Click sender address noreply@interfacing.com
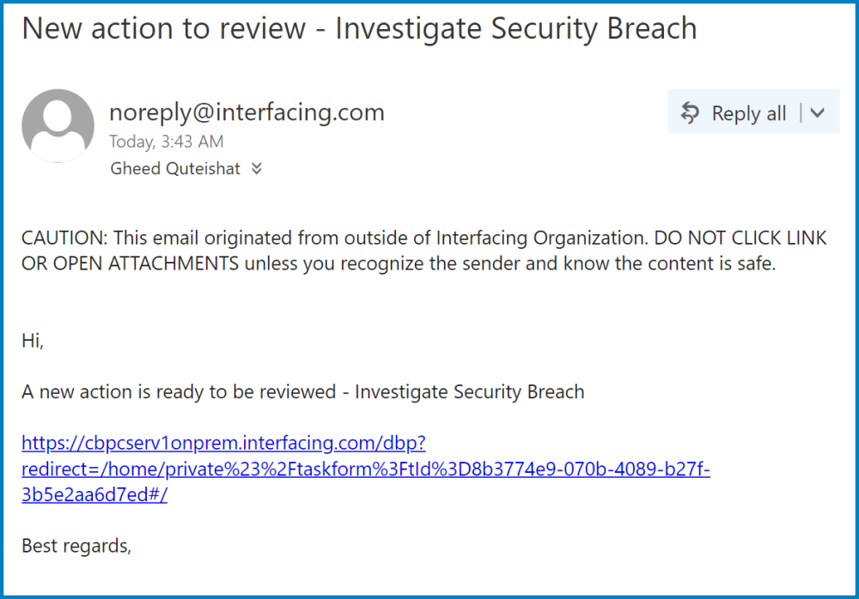859x599 pixels. 247,112
